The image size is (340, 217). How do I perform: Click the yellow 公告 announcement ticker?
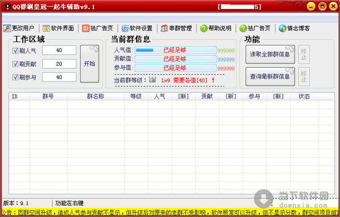tap(170, 212)
